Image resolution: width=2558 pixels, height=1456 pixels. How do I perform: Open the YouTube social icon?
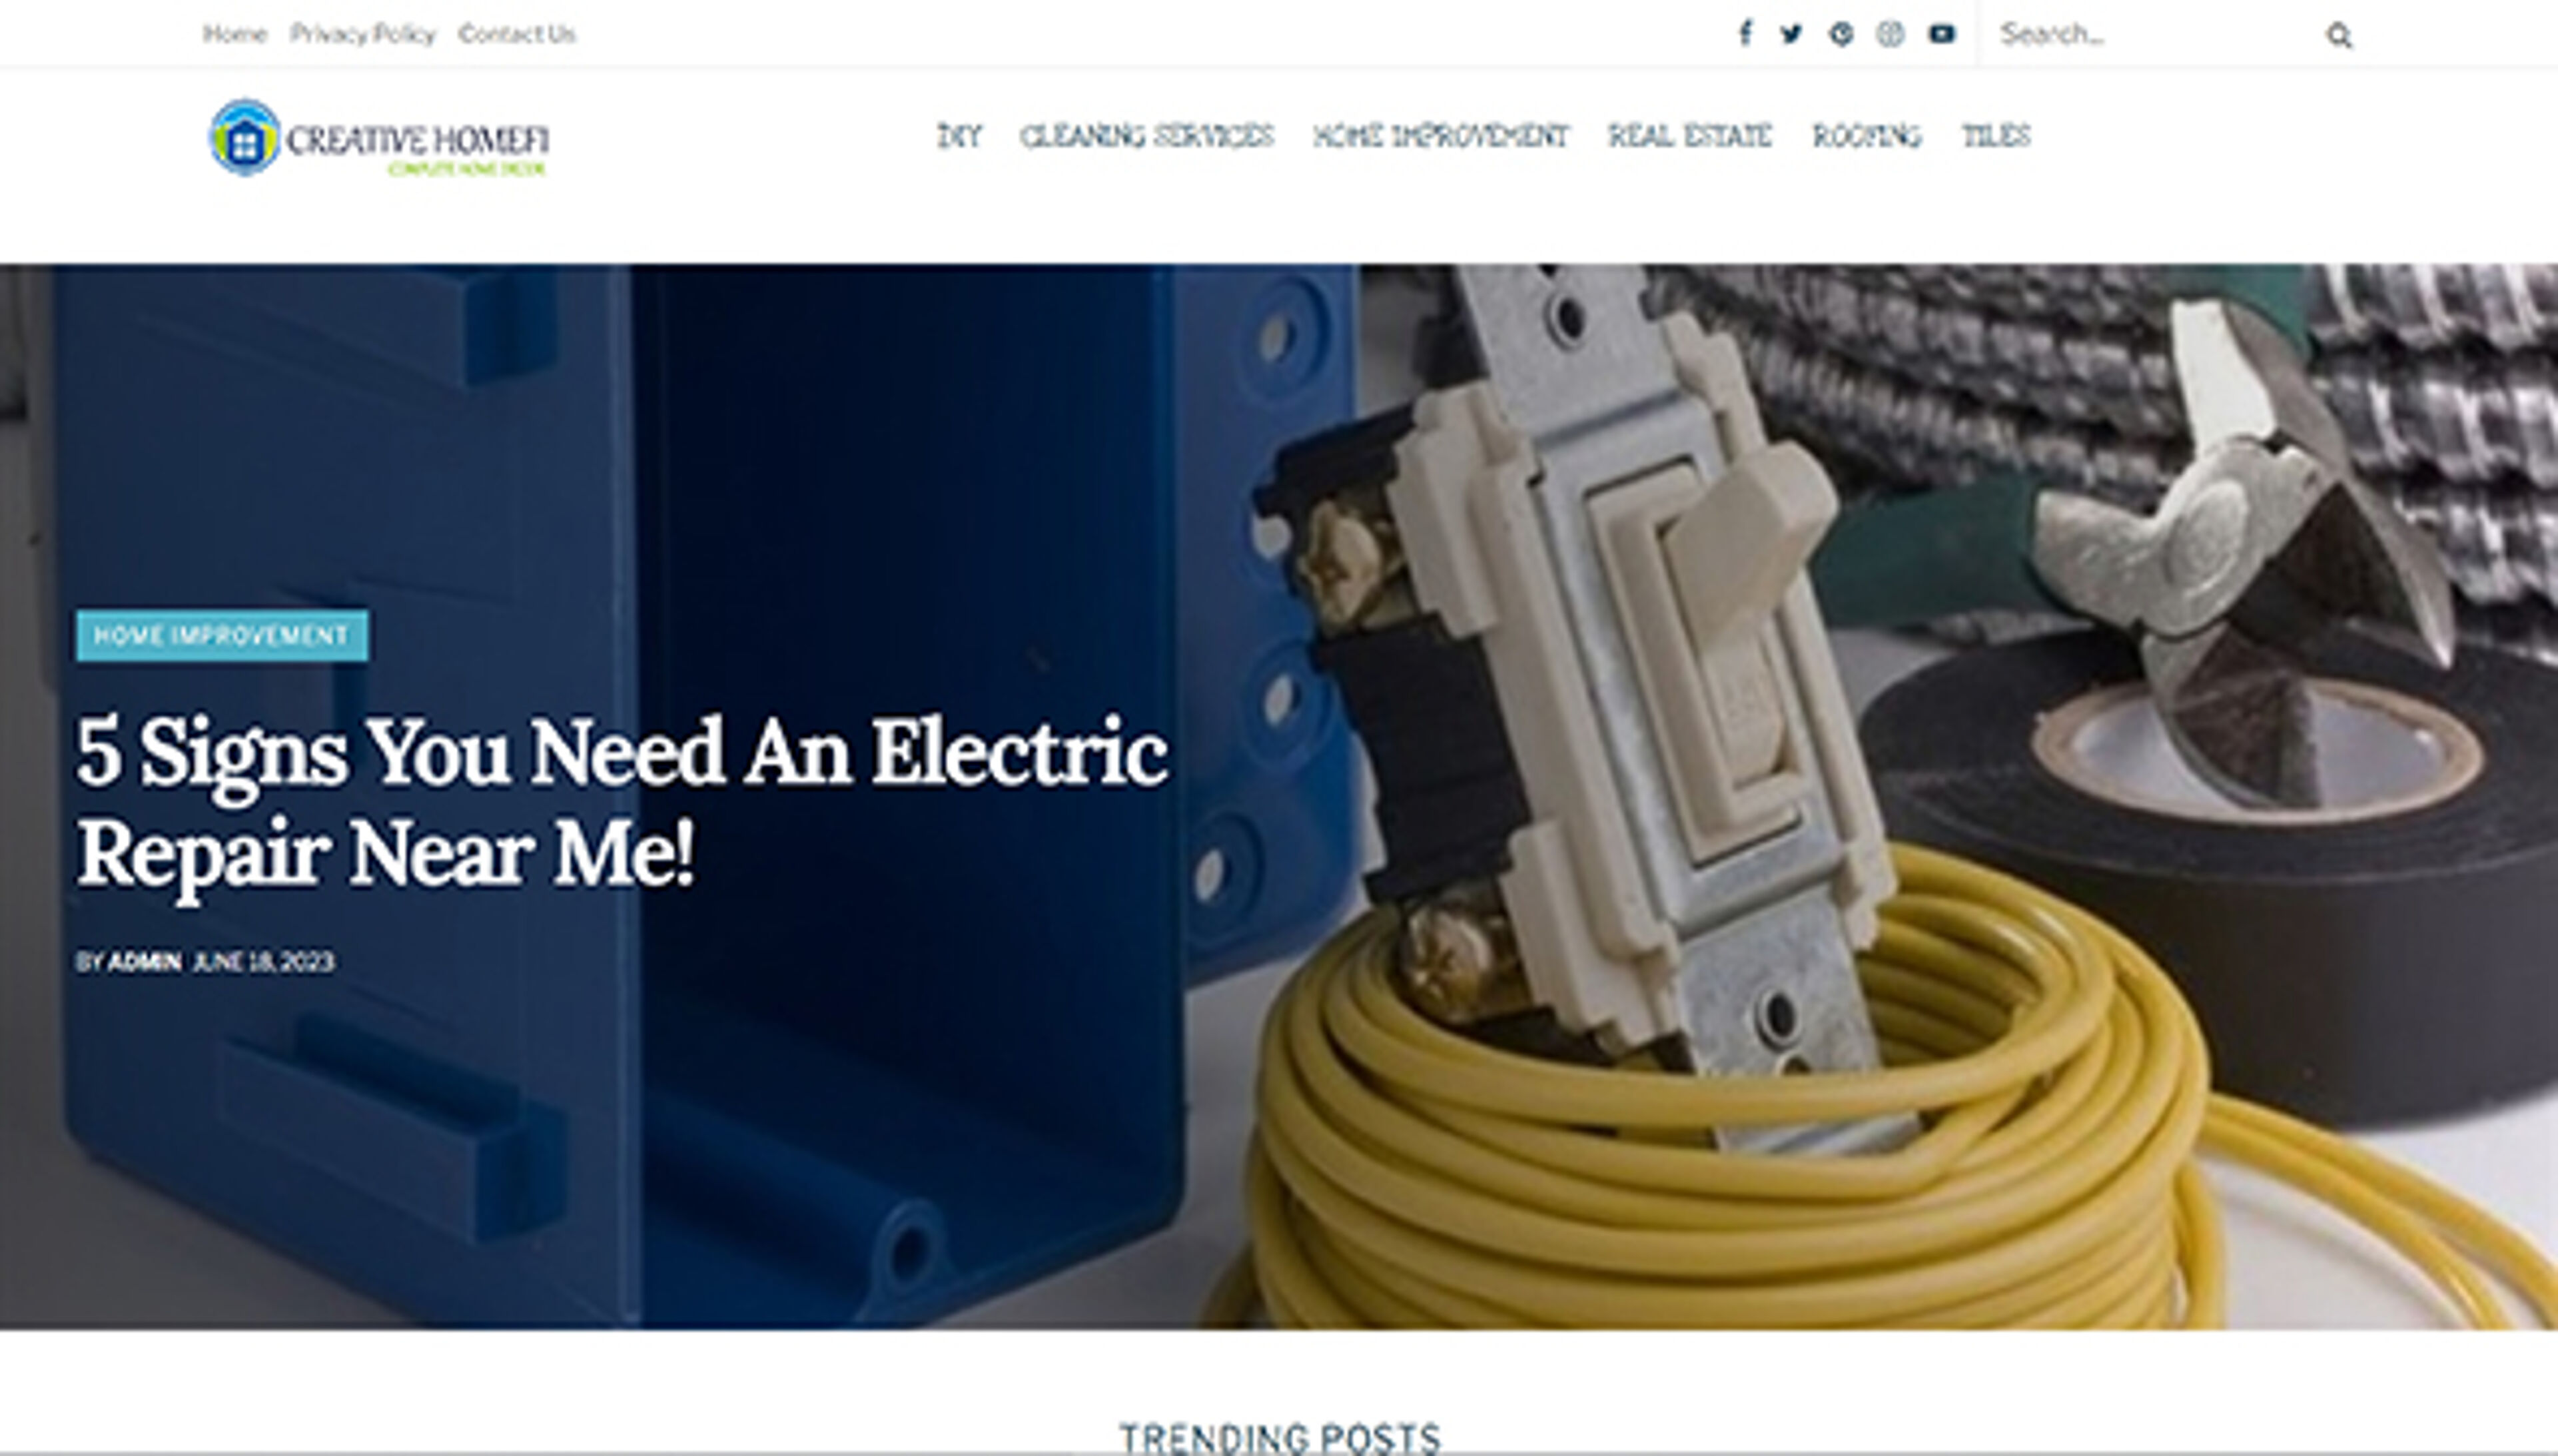[1942, 34]
